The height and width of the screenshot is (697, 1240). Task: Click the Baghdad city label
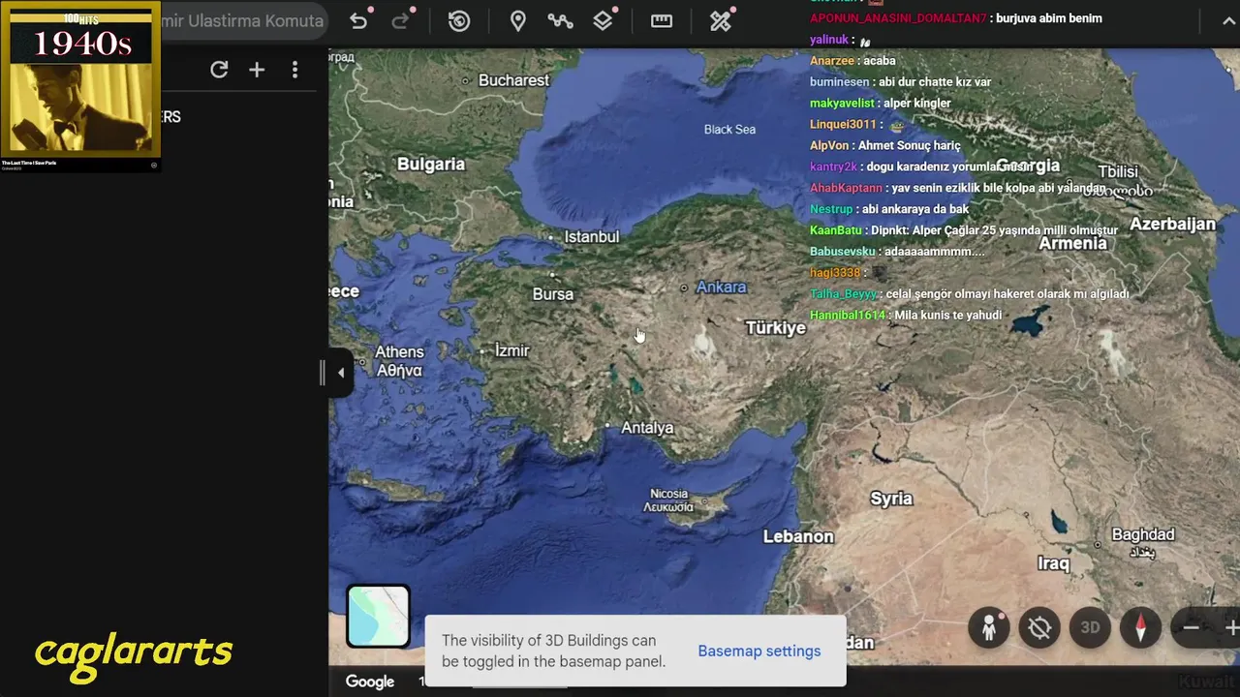[x=1142, y=542]
